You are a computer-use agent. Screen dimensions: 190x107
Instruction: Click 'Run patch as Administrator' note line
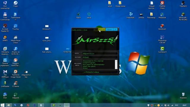[x=94, y=64]
